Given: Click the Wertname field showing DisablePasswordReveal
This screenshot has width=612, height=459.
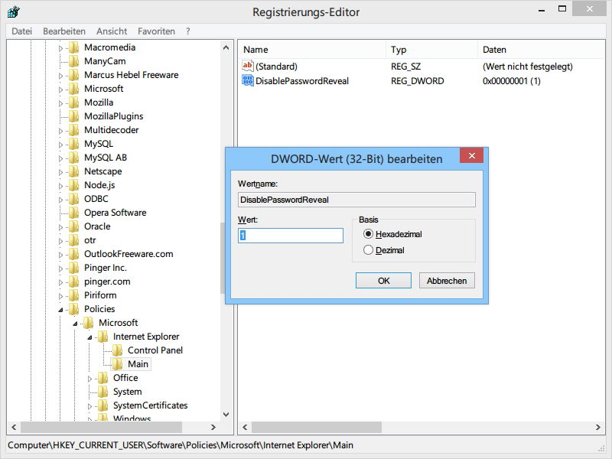Looking at the screenshot, I should point(356,200).
